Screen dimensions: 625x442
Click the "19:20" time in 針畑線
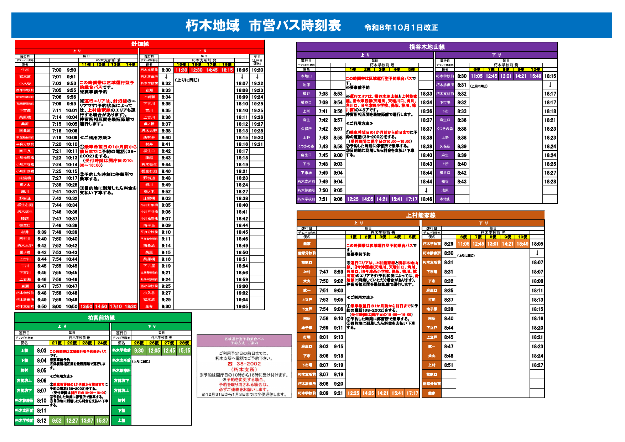(257, 70)
